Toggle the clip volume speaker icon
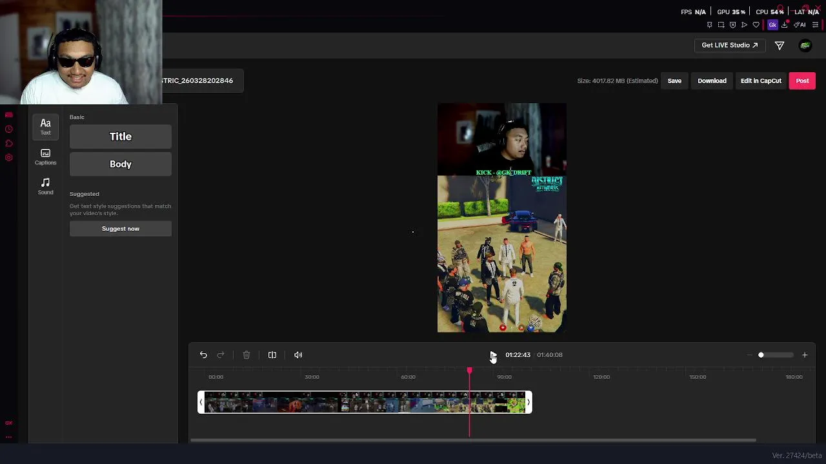Screen dimensions: 826x464 click(298, 355)
